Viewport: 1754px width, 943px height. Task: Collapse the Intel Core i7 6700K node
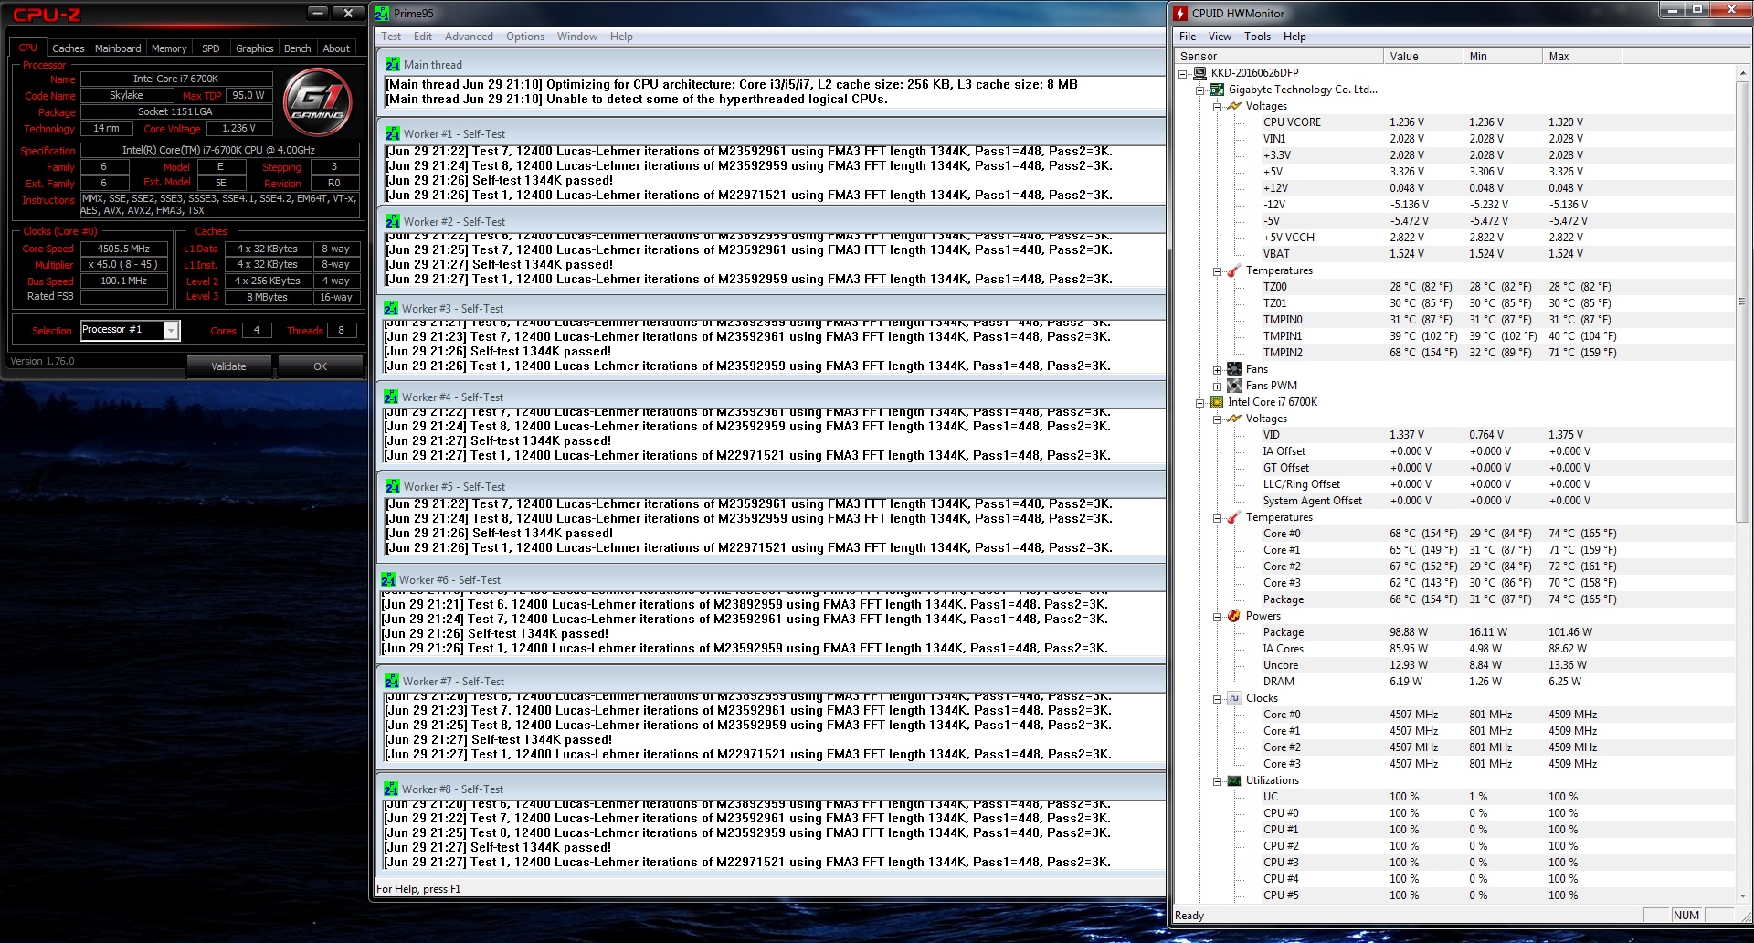1199,403
